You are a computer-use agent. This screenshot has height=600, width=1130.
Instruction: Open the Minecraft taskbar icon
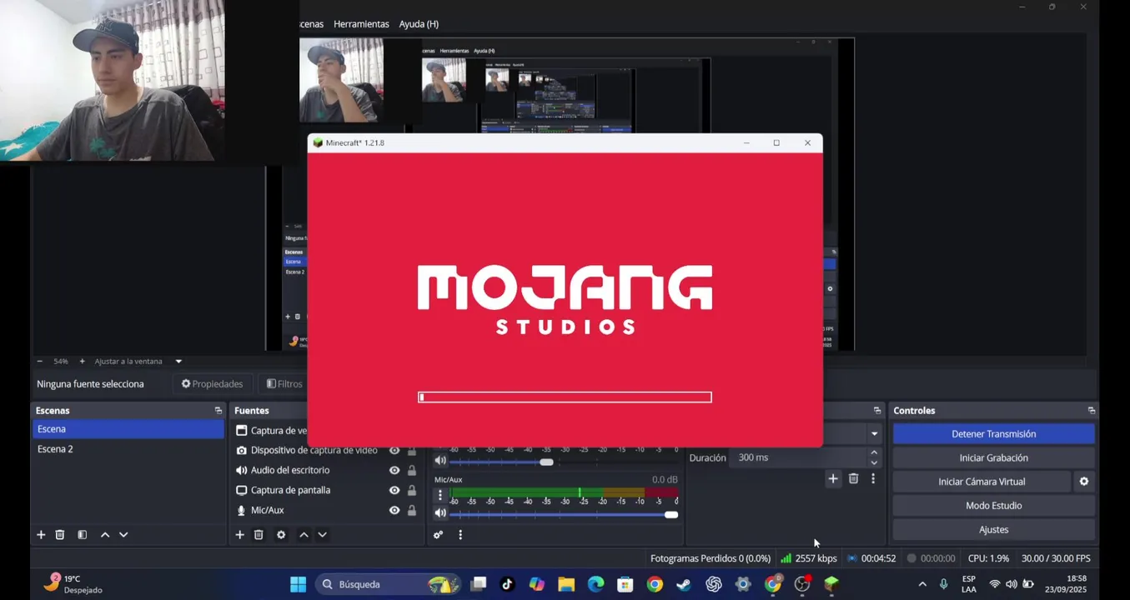831,584
